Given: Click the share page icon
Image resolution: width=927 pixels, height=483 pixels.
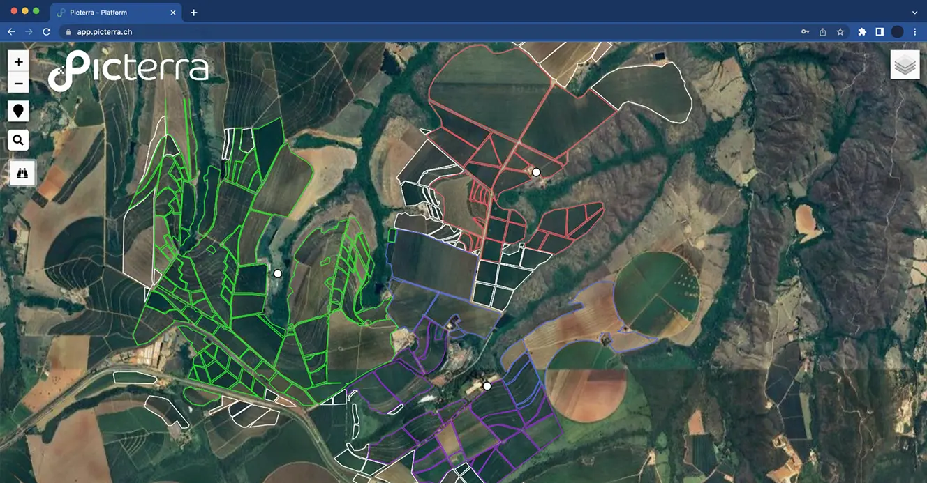Looking at the screenshot, I should (823, 32).
